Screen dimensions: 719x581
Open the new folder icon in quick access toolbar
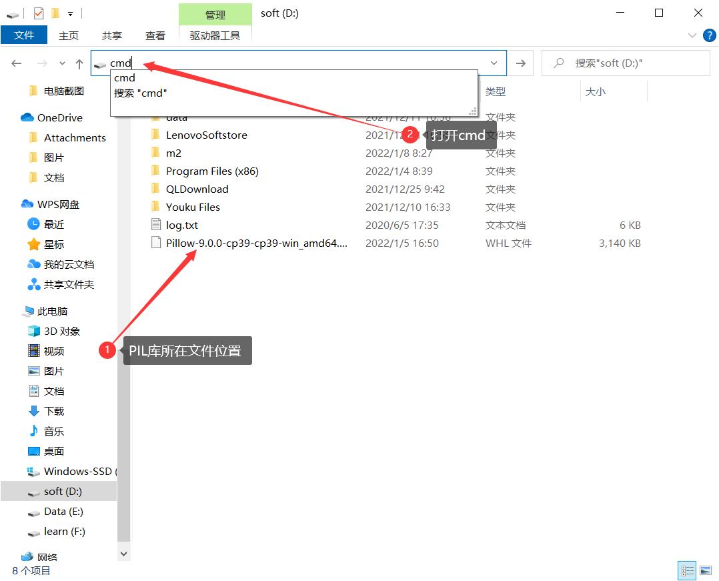pyautogui.click(x=55, y=13)
